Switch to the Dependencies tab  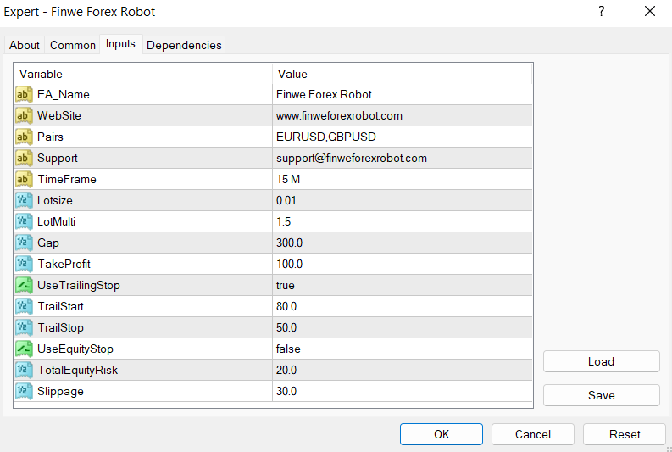[x=184, y=45]
